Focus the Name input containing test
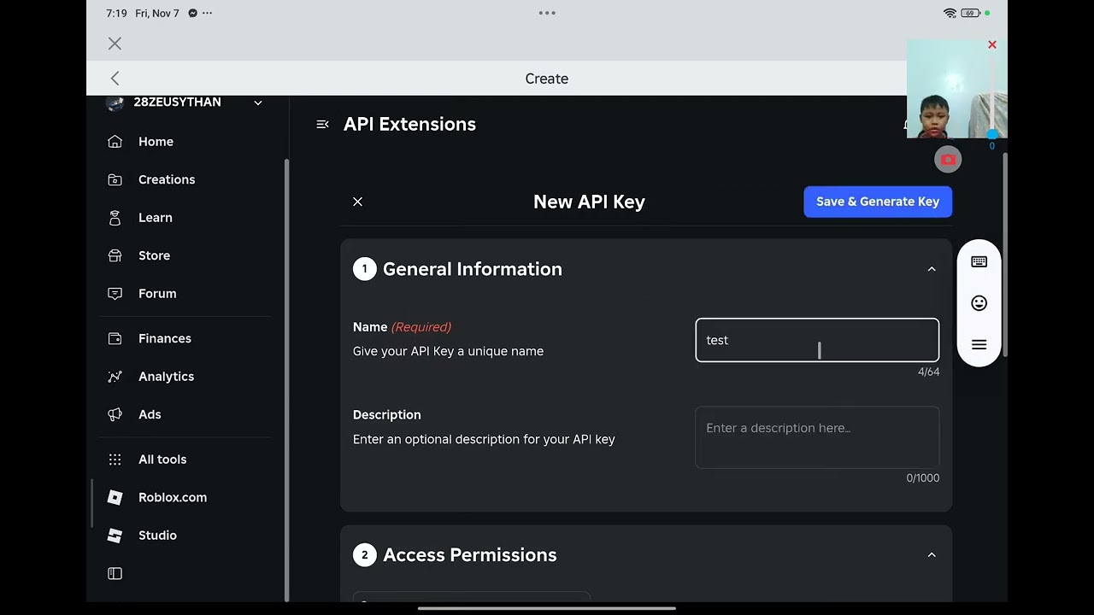Image resolution: width=1094 pixels, height=615 pixels. coord(817,340)
